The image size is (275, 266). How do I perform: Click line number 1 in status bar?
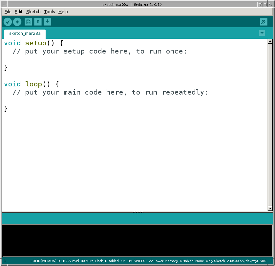tap(5, 261)
